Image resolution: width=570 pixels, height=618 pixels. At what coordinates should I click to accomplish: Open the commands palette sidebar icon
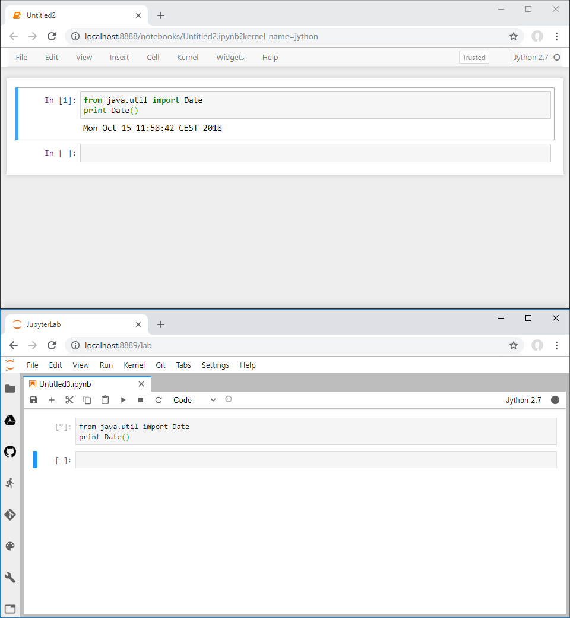pos(10,546)
